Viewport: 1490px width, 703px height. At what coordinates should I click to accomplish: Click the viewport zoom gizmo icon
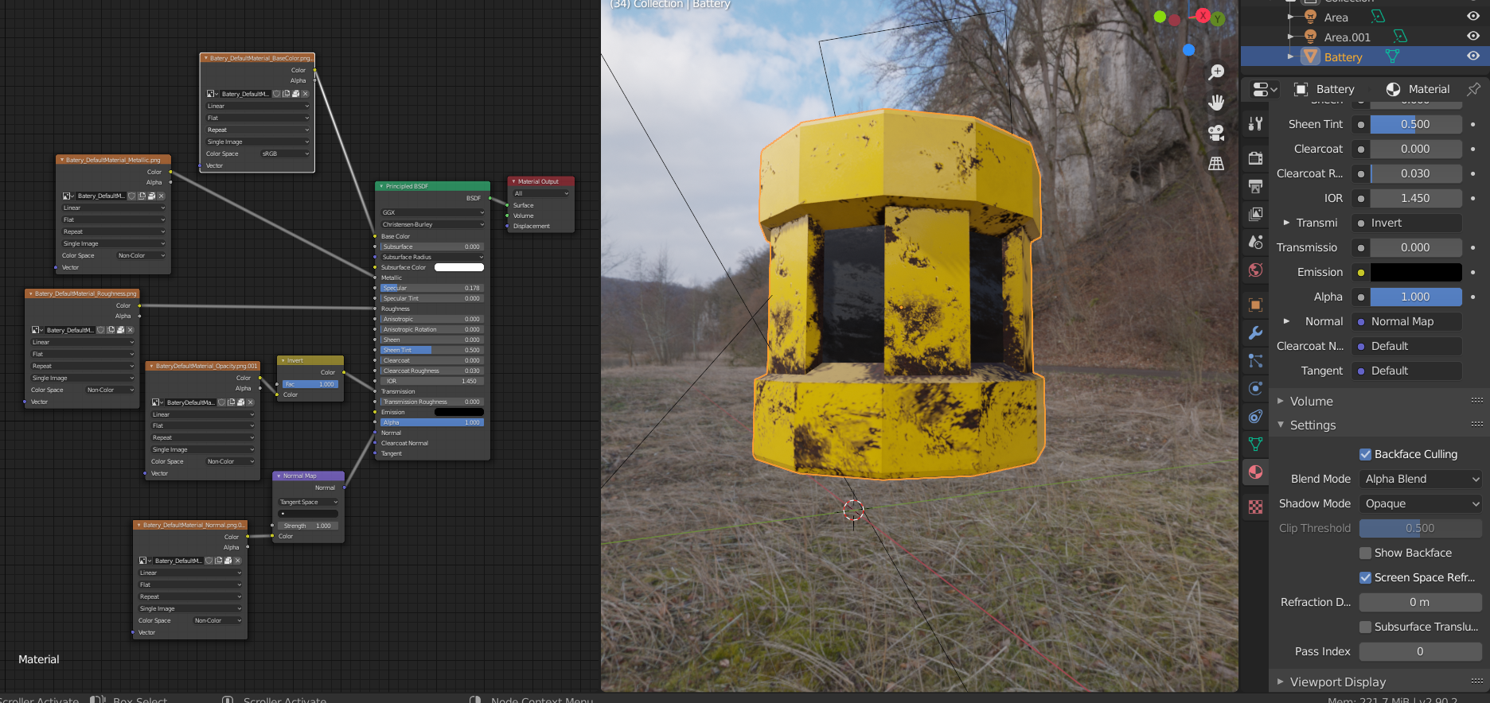tap(1216, 72)
